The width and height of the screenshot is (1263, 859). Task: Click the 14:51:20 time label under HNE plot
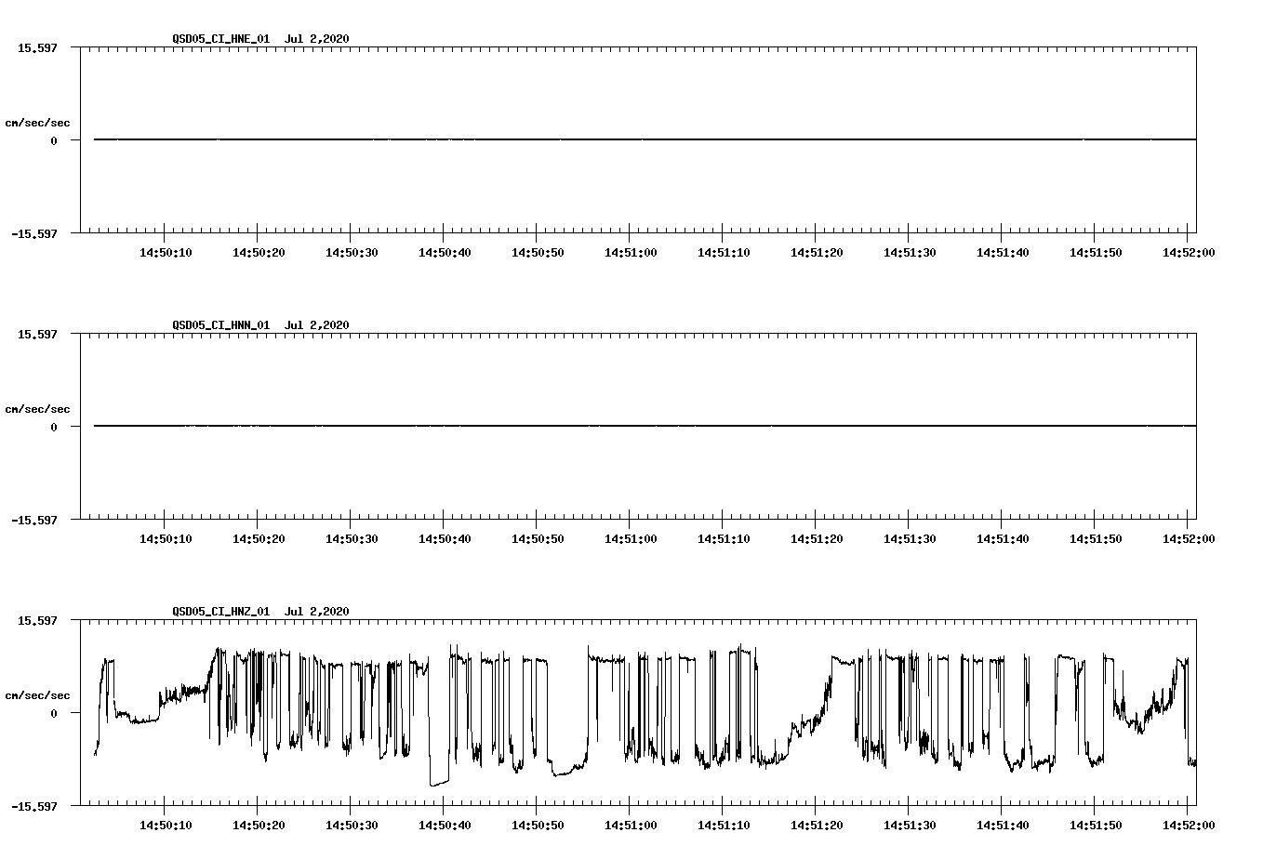point(817,253)
